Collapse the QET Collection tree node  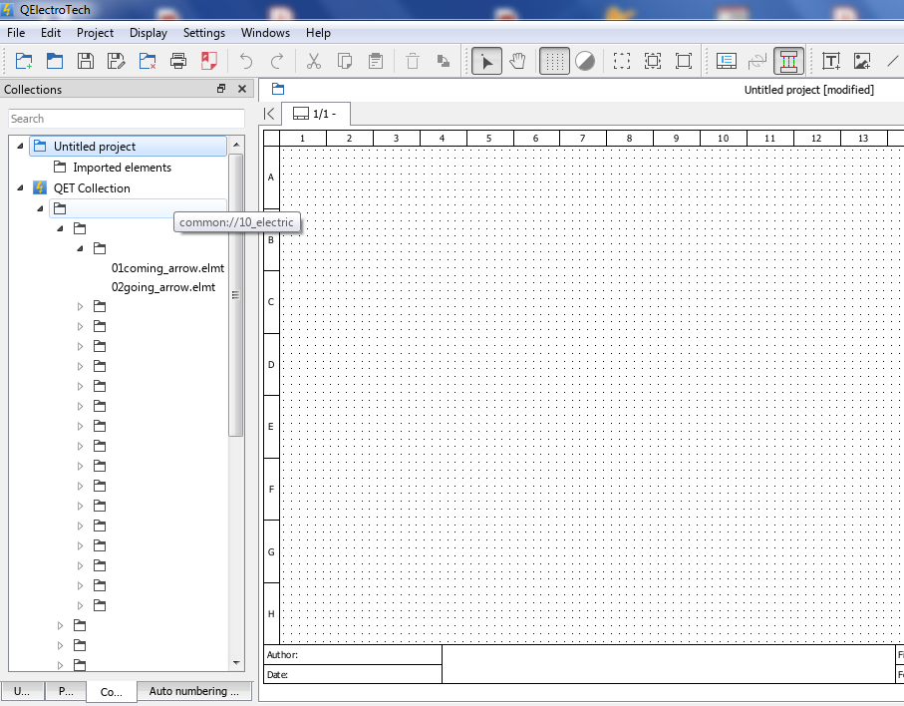tap(20, 187)
